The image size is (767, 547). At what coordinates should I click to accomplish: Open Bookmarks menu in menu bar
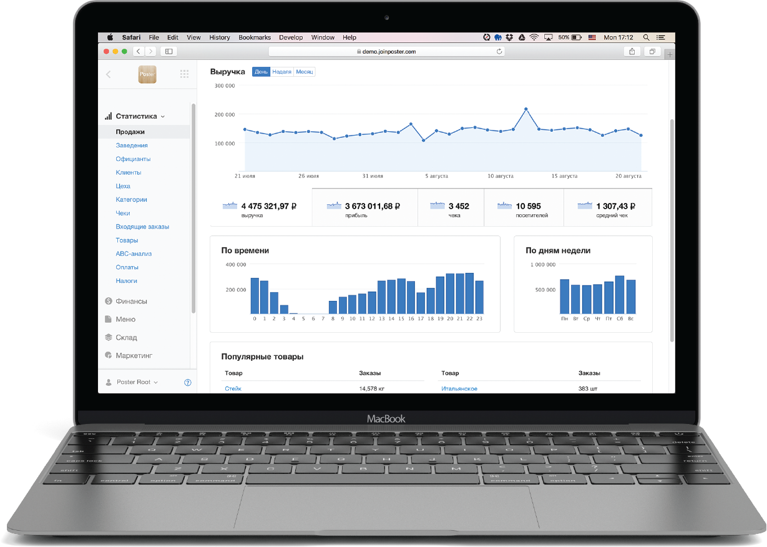coord(255,37)
